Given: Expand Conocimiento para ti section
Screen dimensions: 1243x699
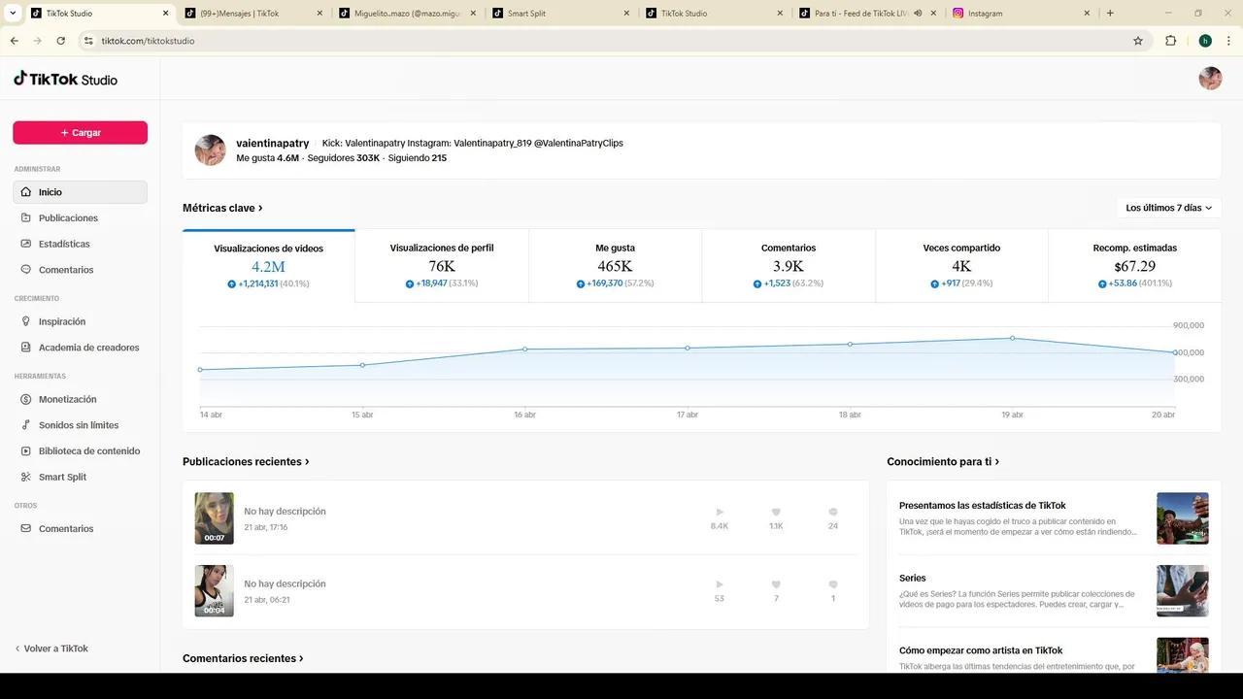Looking at the screenshot, I should tap(943, 461).
